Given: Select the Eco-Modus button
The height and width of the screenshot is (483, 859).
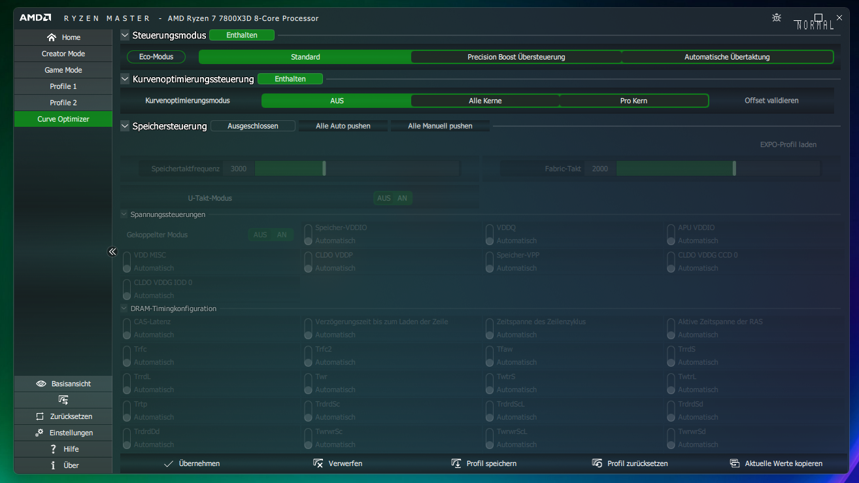Looking at the screenshot, I should coord(156,57).
